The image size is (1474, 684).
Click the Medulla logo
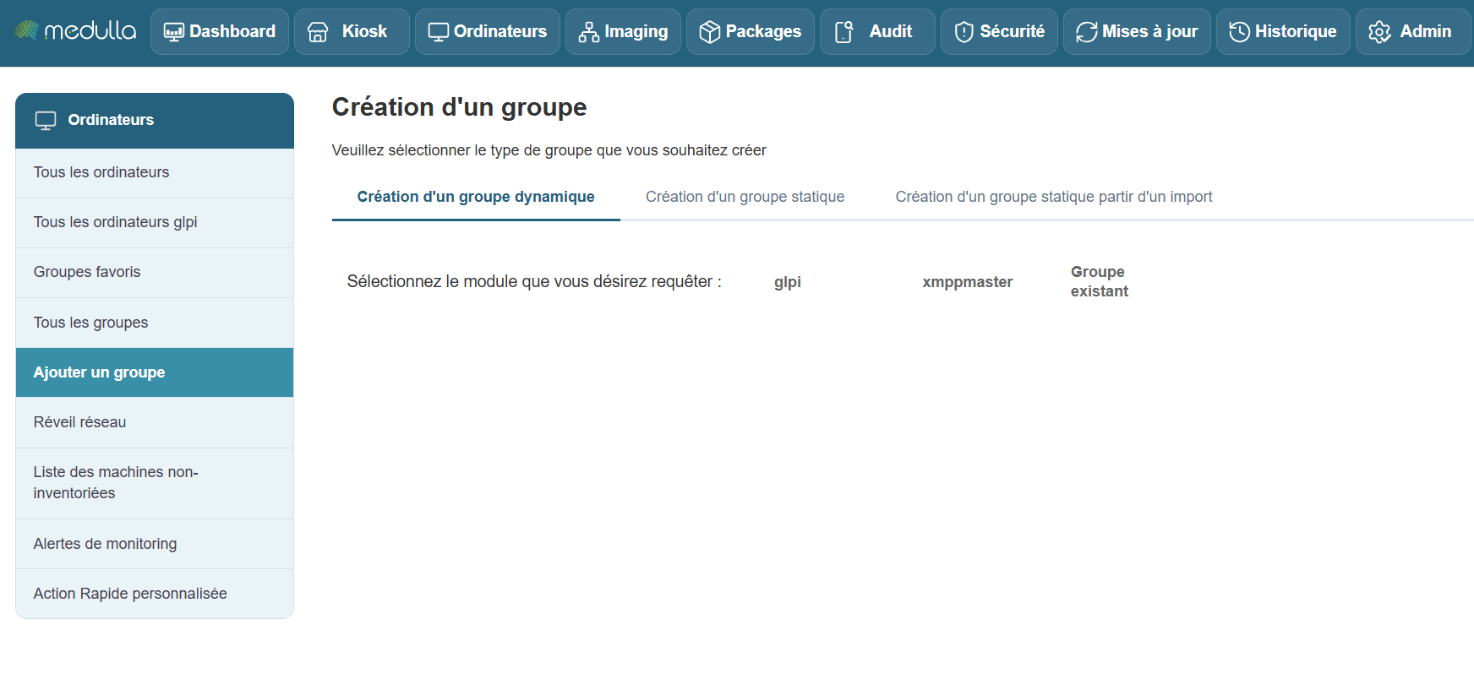pos(75,31)
